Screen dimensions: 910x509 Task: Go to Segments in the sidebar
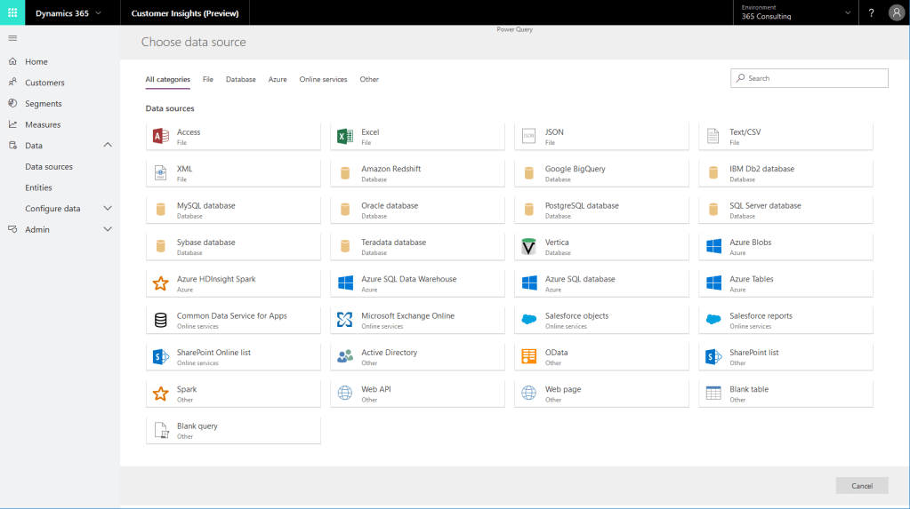[x=43, y=104]
